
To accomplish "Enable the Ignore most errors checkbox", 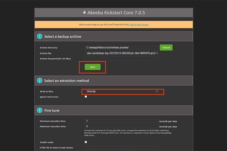I will [86, 97].
